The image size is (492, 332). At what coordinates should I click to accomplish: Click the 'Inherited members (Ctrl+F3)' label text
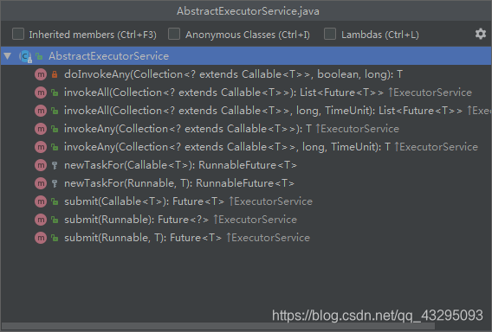[93, 35]
